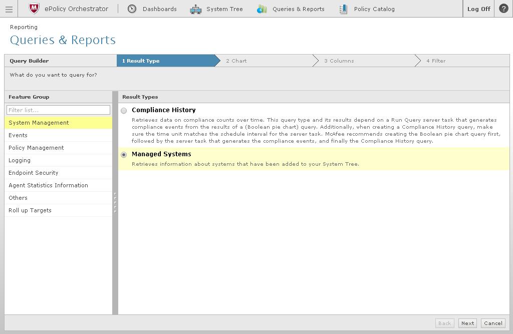Go to step 4 Filter
The height and width of the screenshot is (334, 513).
(436, 61)
